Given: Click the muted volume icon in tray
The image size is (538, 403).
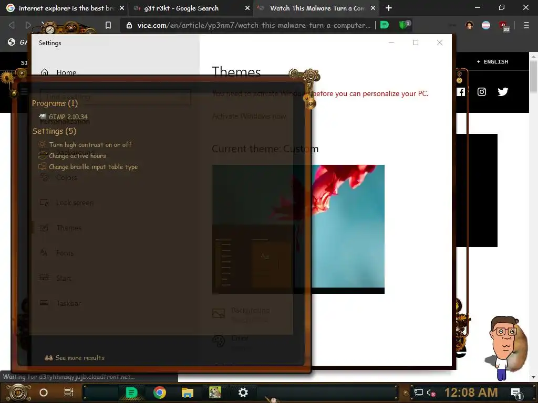Looking at the screenshot, I should (x=431, y=393).
